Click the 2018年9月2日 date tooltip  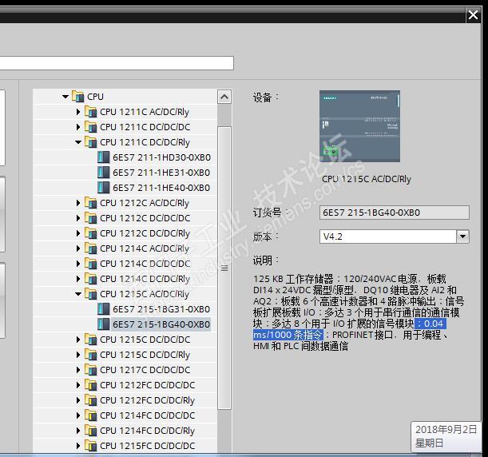pyautogui.click(x=446, y=436)
